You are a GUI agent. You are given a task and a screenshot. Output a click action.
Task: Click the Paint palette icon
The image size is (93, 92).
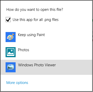[x=11, y=37]
